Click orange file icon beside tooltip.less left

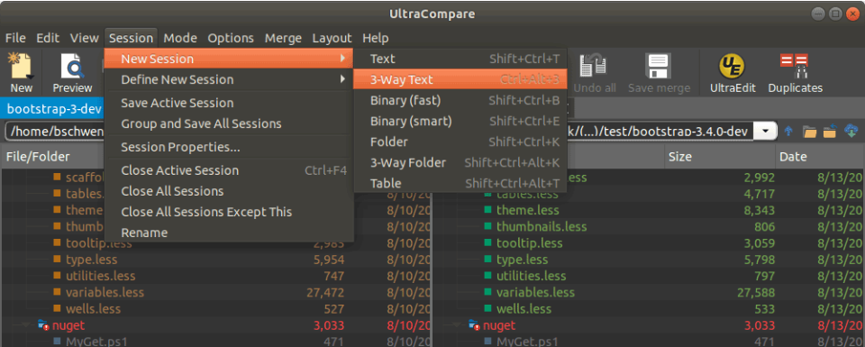[x=57, y=243]
